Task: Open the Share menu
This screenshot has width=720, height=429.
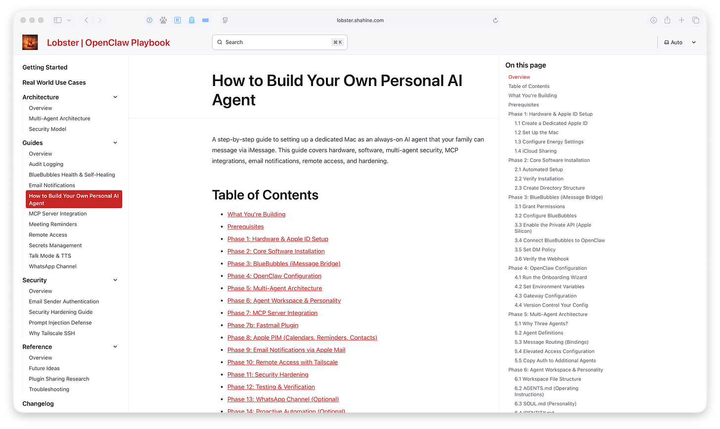Action: click(667, 20)
